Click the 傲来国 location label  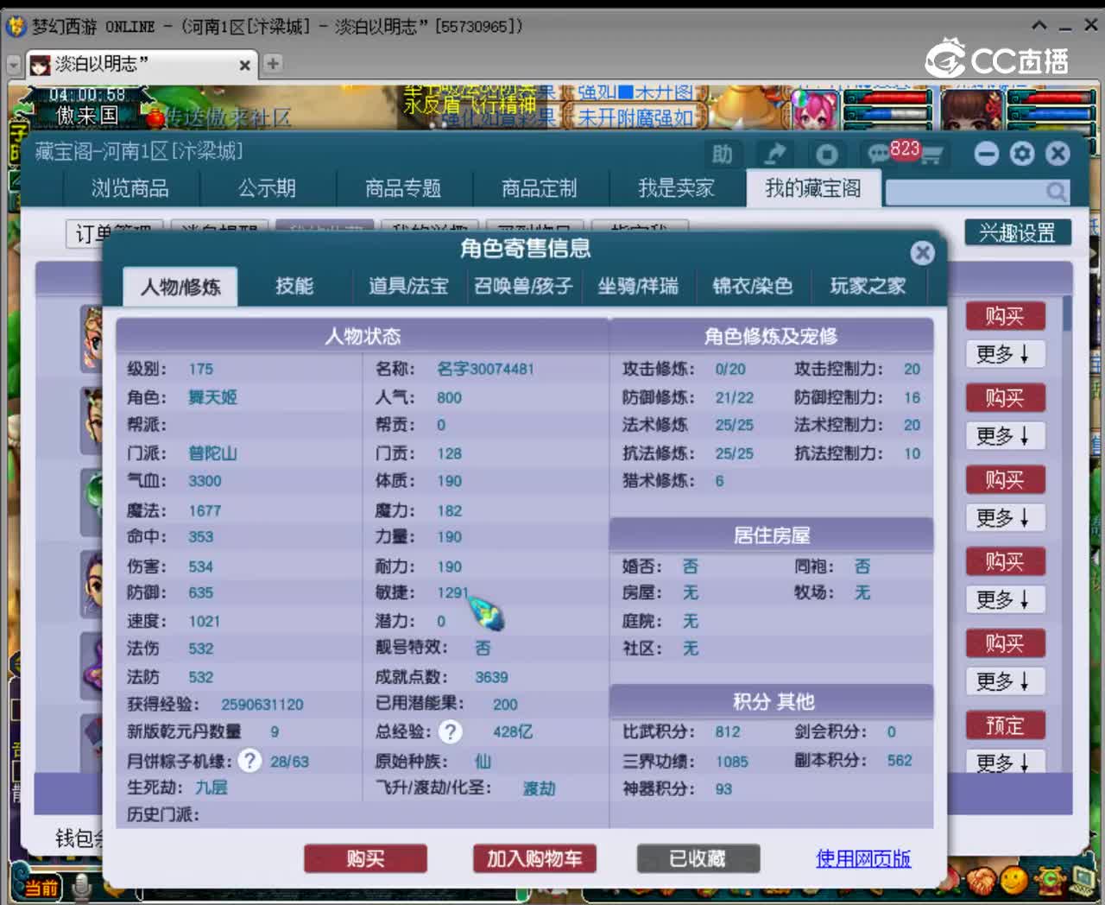86,116
